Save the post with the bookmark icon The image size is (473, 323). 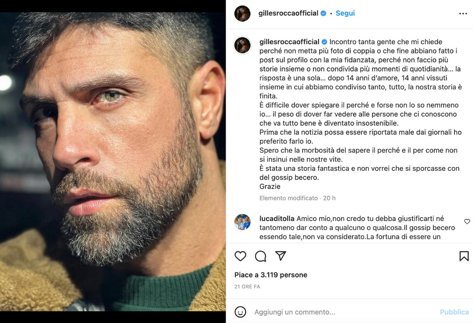464,256
